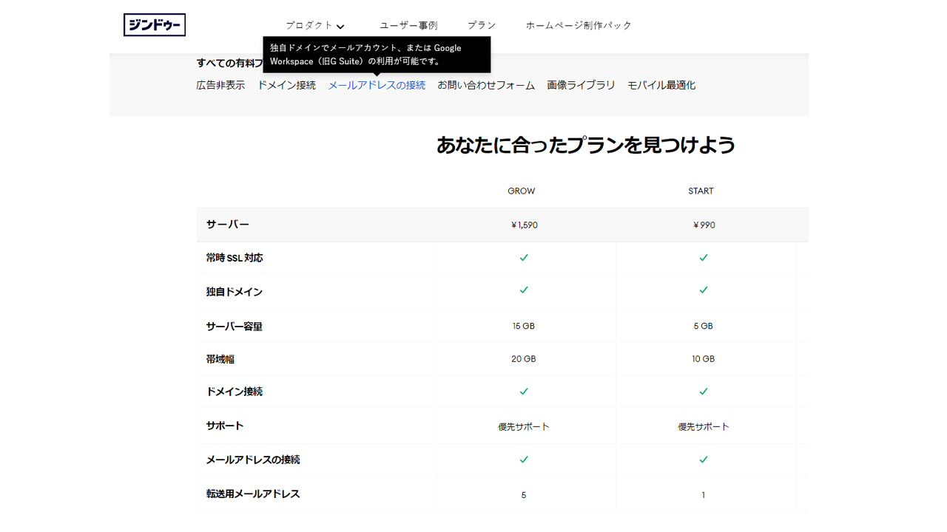Click GROW value 5 for 転送用メールアドレス
Screen dimensions: 947x532
point(524,495)
